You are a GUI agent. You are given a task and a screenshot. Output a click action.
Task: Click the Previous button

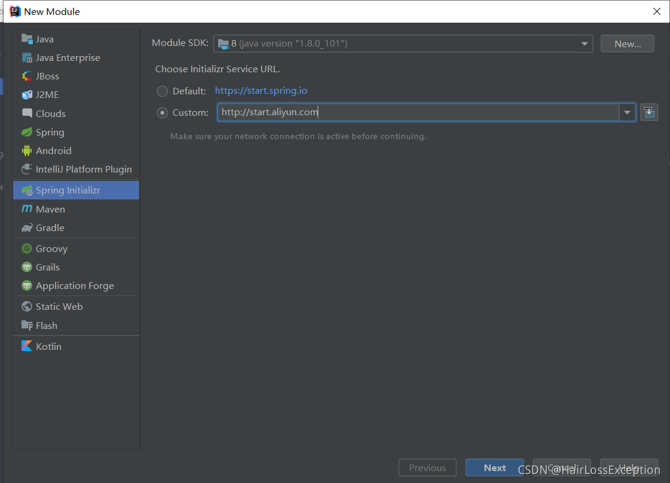click(x=428, y=467)
